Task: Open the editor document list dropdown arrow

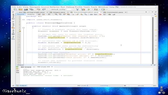Action: pyautogui.click(x=152, y=12)
